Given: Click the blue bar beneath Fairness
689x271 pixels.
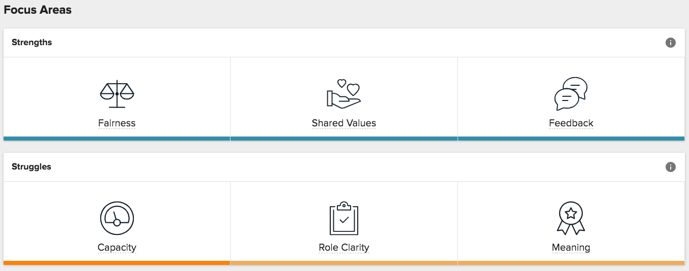Looking at the screenshot, I should (117, 139).
